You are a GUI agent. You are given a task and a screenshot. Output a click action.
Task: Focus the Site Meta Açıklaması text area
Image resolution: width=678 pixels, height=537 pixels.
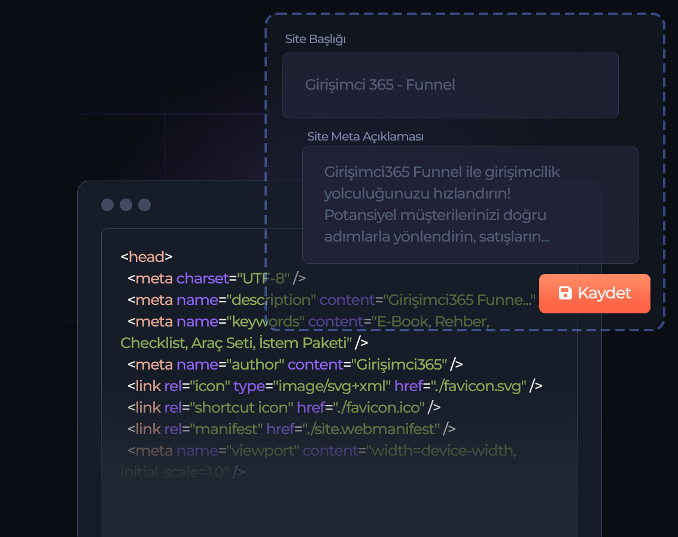470,205
